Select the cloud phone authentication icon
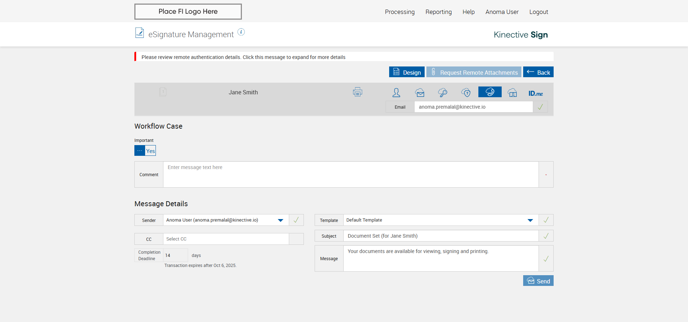The width and height of the screenshot is (688, 322). pos(489,92)
